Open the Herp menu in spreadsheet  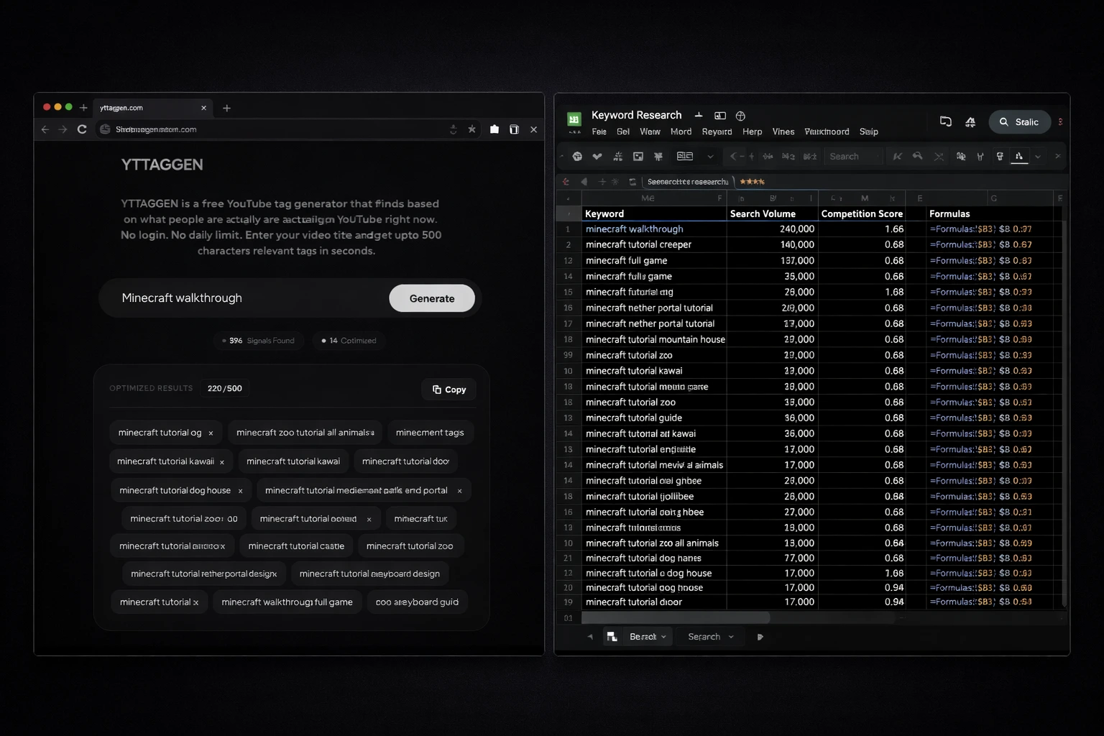point(752,132)
